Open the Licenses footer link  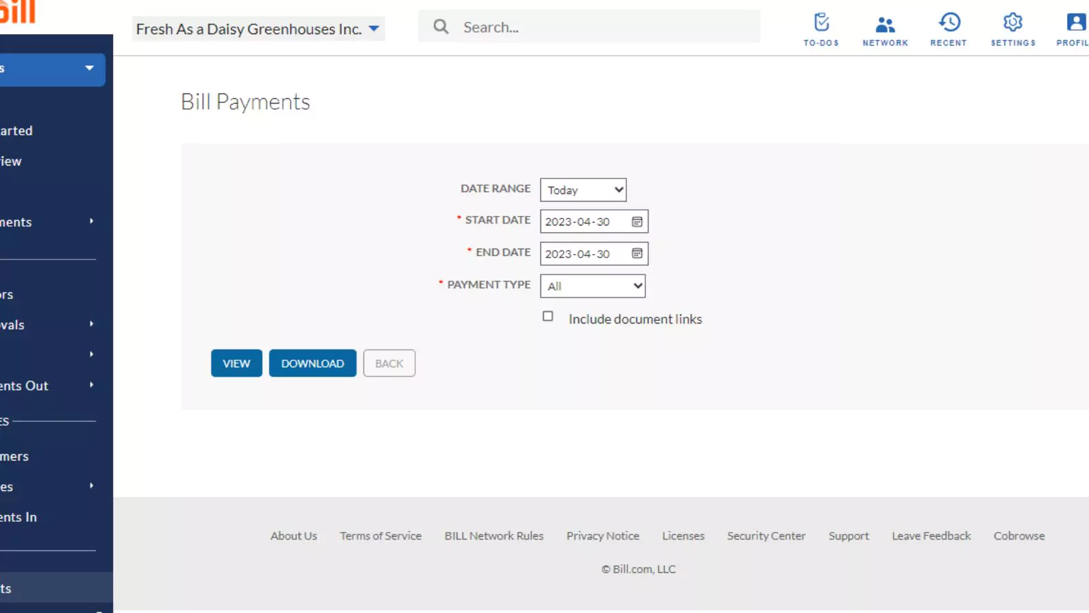683,536
